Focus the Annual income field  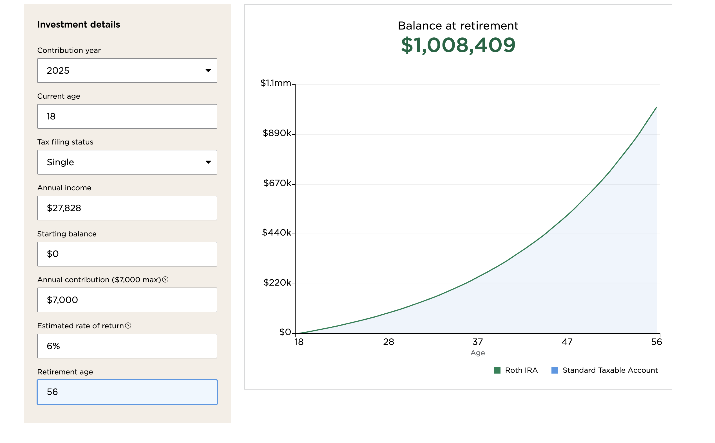coord(127,208)
